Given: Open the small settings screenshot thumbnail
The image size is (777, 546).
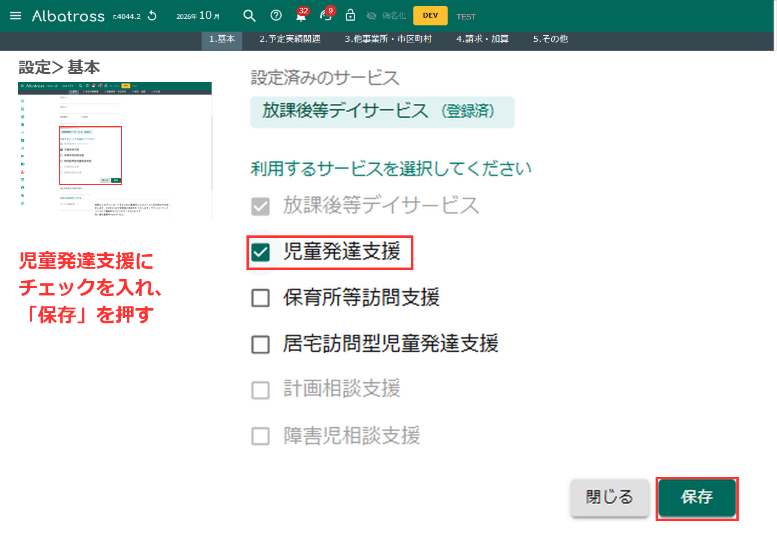Looking at the screenshot, I should [115, 150].
